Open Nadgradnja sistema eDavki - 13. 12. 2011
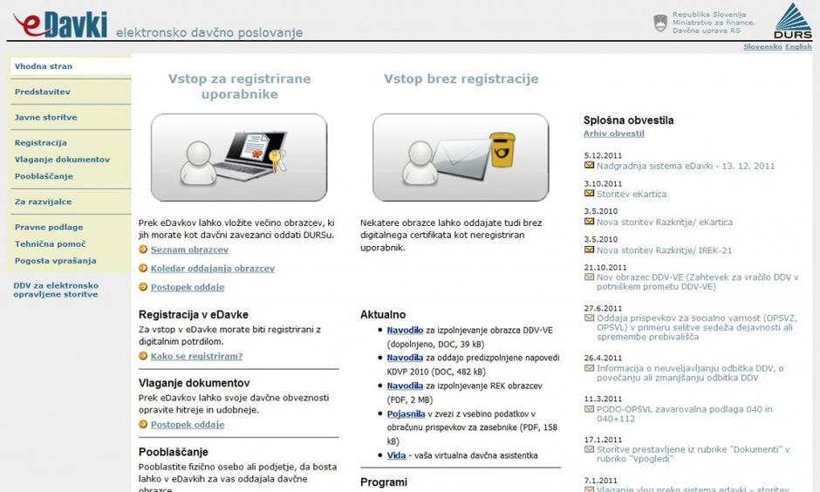The height and width of the screenshot is (492, 820). click(x=686, y=166)
